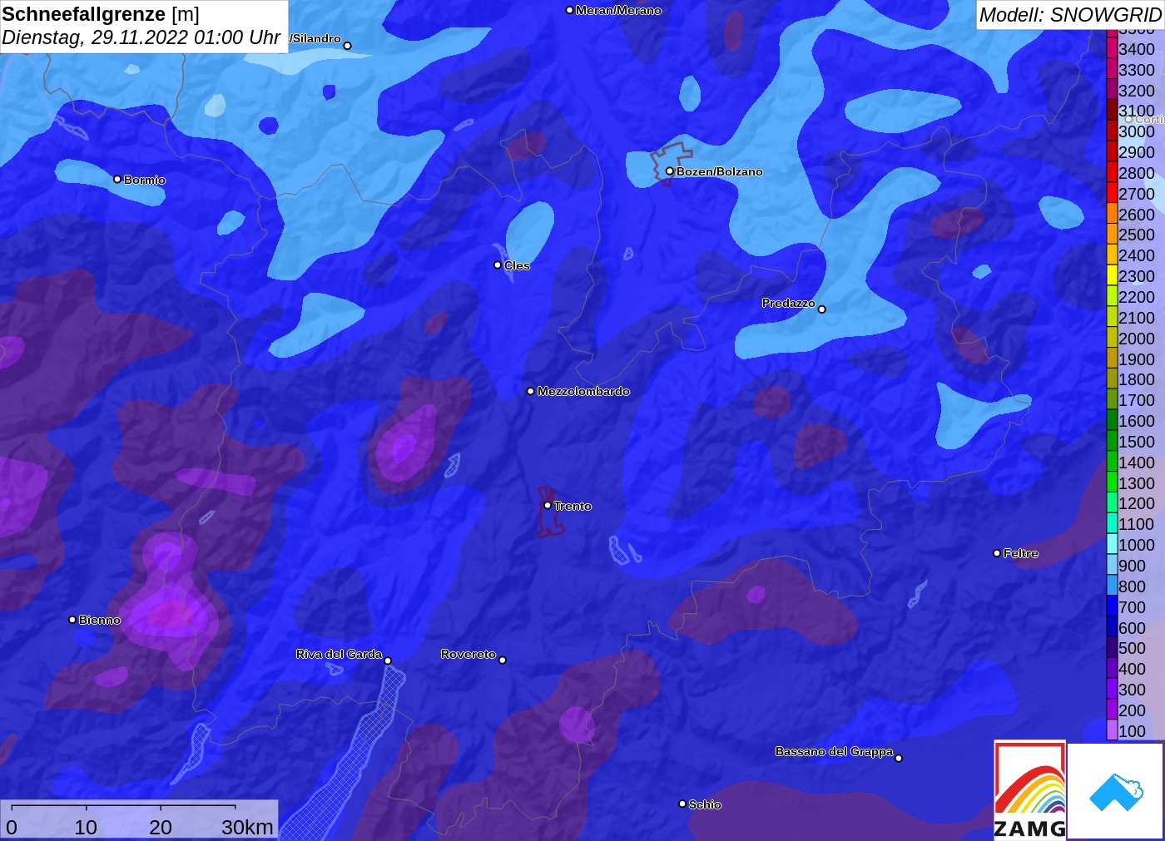Click the 1800 legend value
1165x841 pixels.
pyautogui.click(x=1137, y=379)
